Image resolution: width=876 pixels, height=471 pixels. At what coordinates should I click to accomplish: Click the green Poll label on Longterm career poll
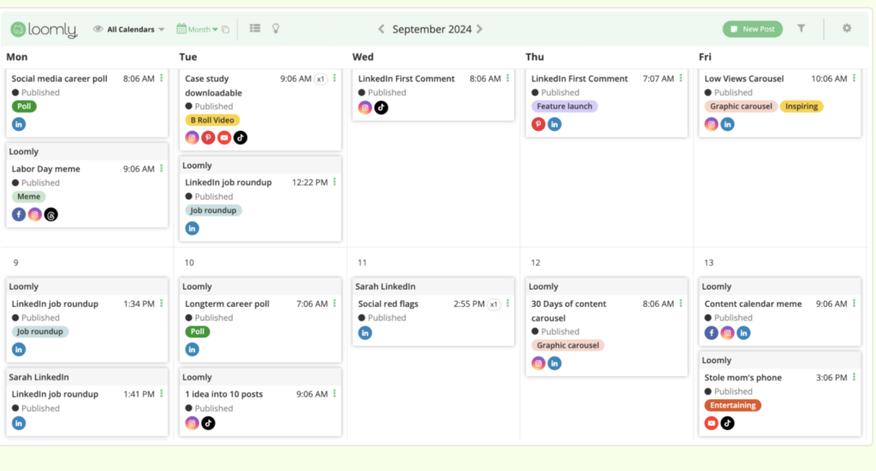(197, 332)
